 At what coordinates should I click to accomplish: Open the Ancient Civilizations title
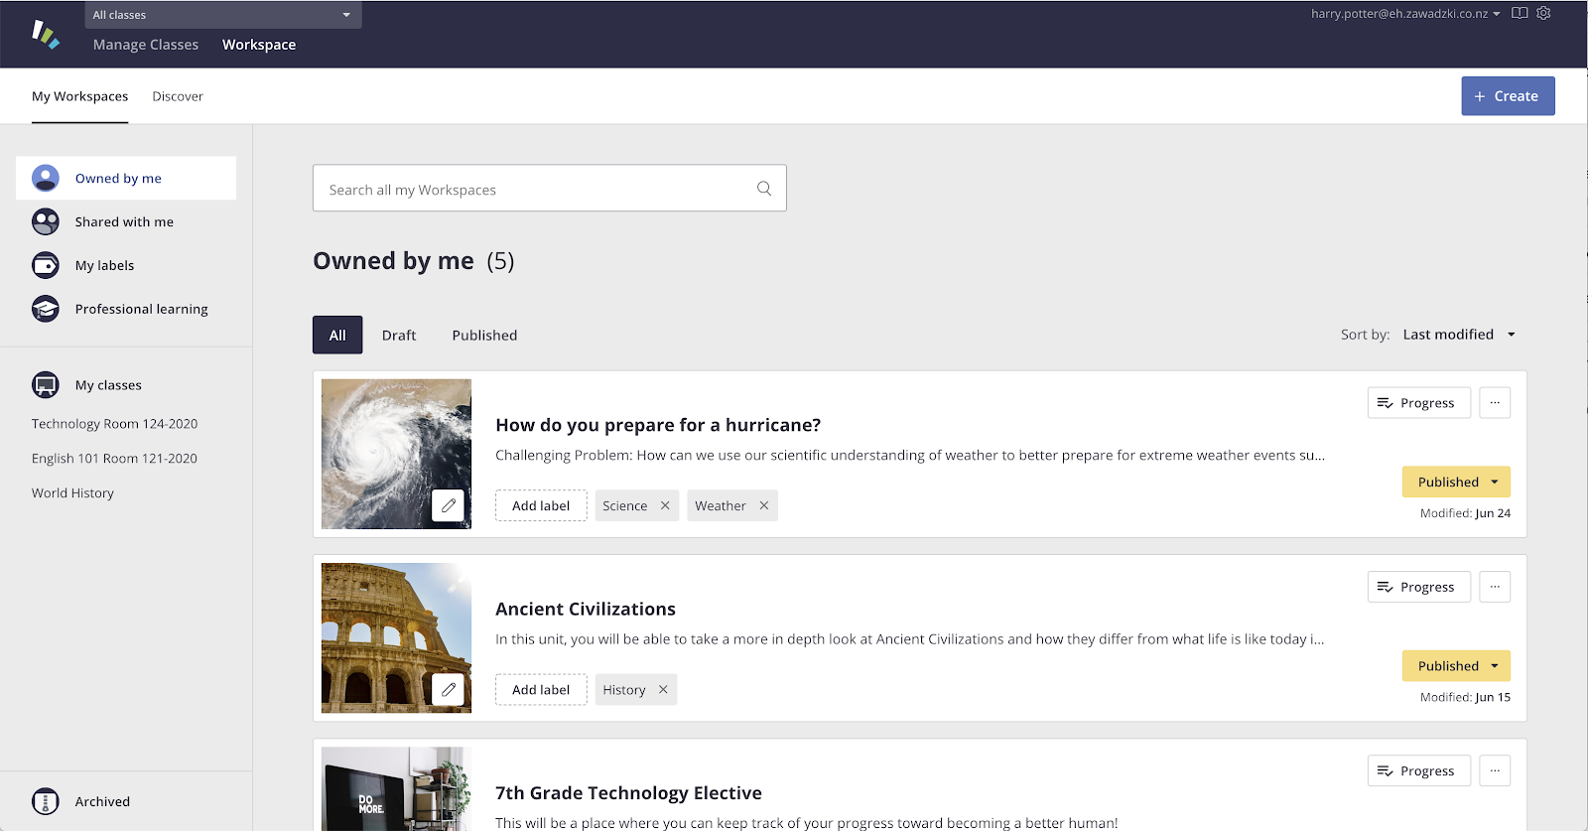[x=586, y=609]
